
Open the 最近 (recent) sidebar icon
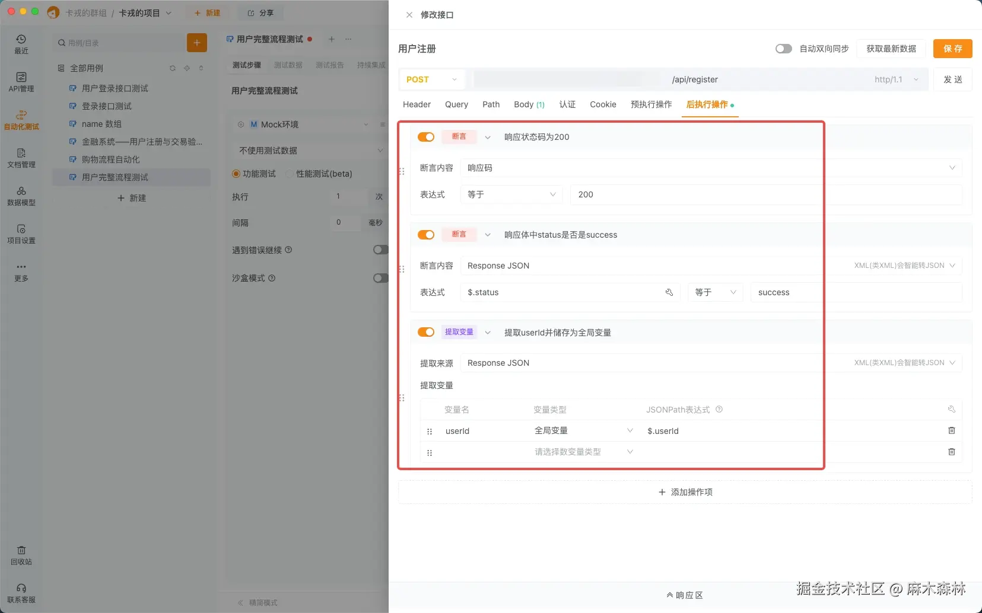[x=21, y=44]
